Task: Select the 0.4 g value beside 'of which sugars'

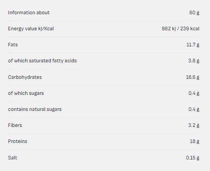Action: [x=194, y=93]
